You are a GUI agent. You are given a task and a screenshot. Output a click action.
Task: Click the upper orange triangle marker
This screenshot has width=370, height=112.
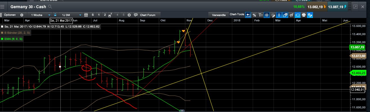click(183, 31)
